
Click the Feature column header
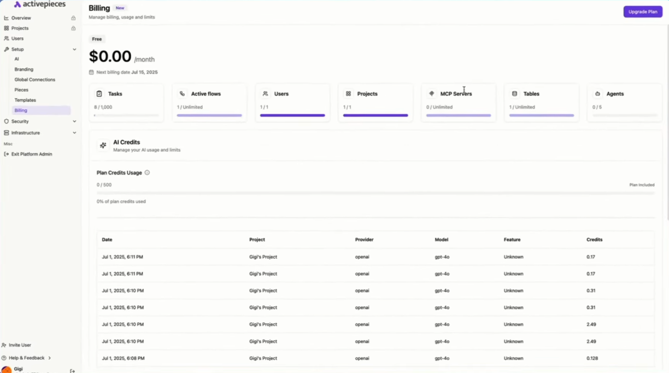tap(512, 240)
